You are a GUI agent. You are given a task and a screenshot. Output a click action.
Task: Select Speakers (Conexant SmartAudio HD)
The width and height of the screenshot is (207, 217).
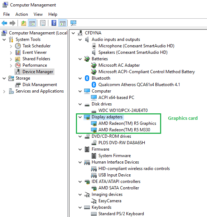[x=133, y=52]
